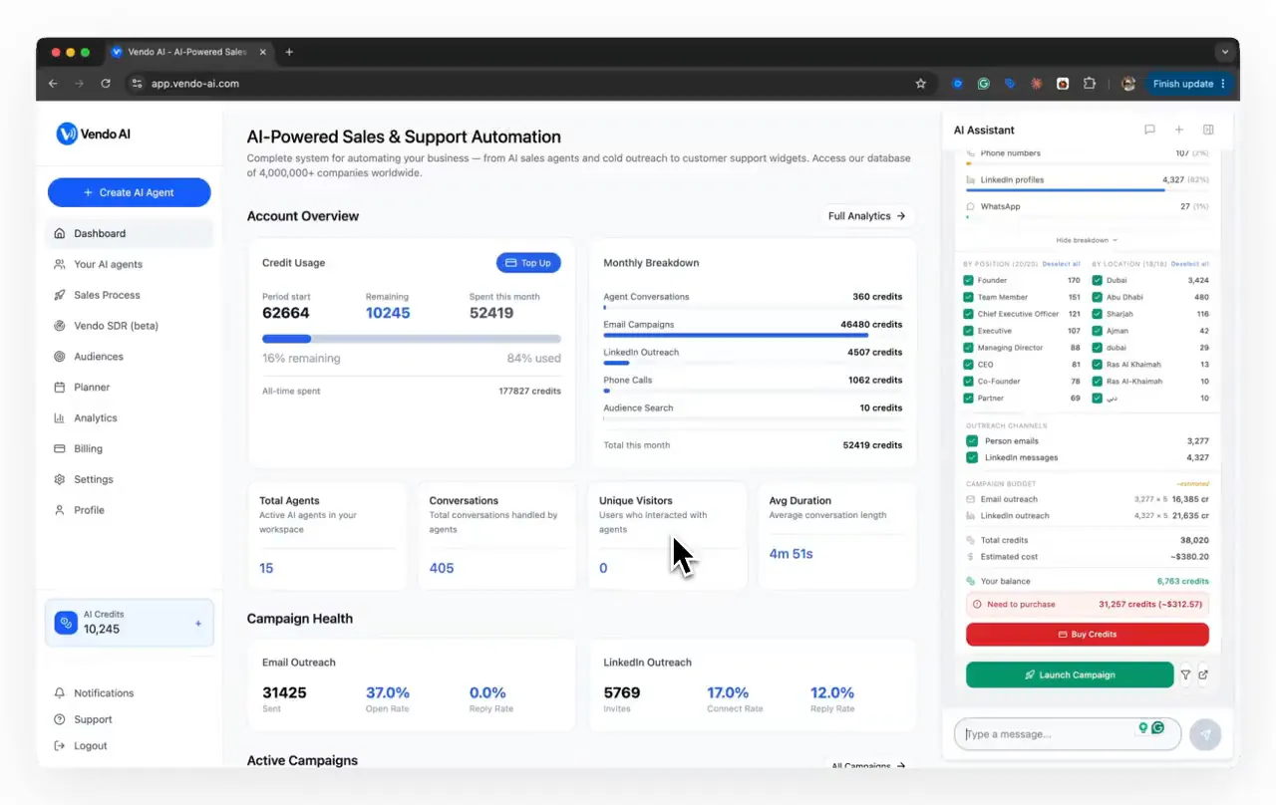Viewport: 1276px width, 805px height.
Task: Click the browser address bar URL
Action: point(195,84)
